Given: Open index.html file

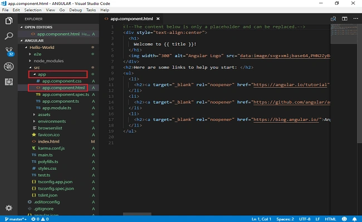Looking at the screenshot, I should [58, 142].
